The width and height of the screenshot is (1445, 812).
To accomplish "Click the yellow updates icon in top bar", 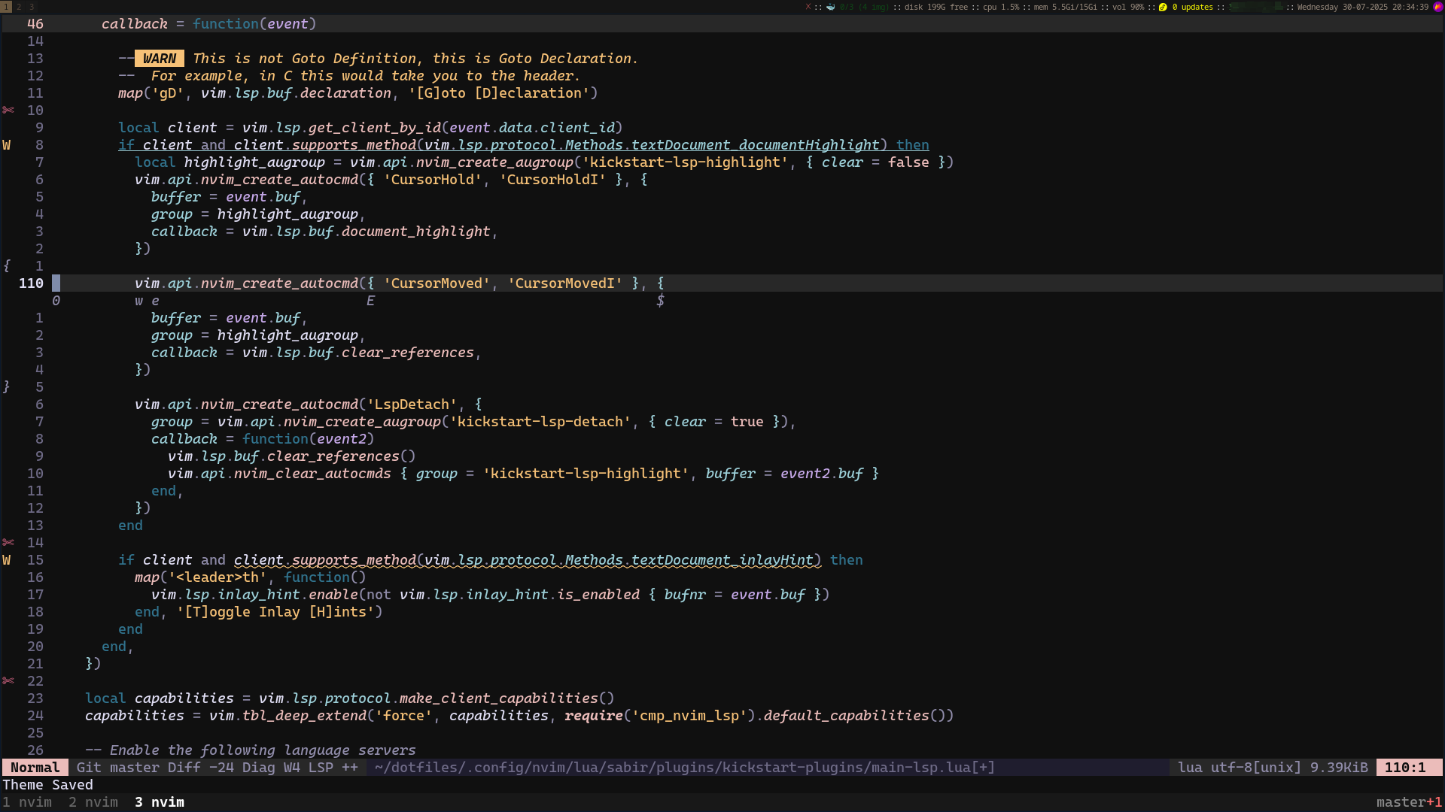I will pyautogui.click(x=1163, y=7).
